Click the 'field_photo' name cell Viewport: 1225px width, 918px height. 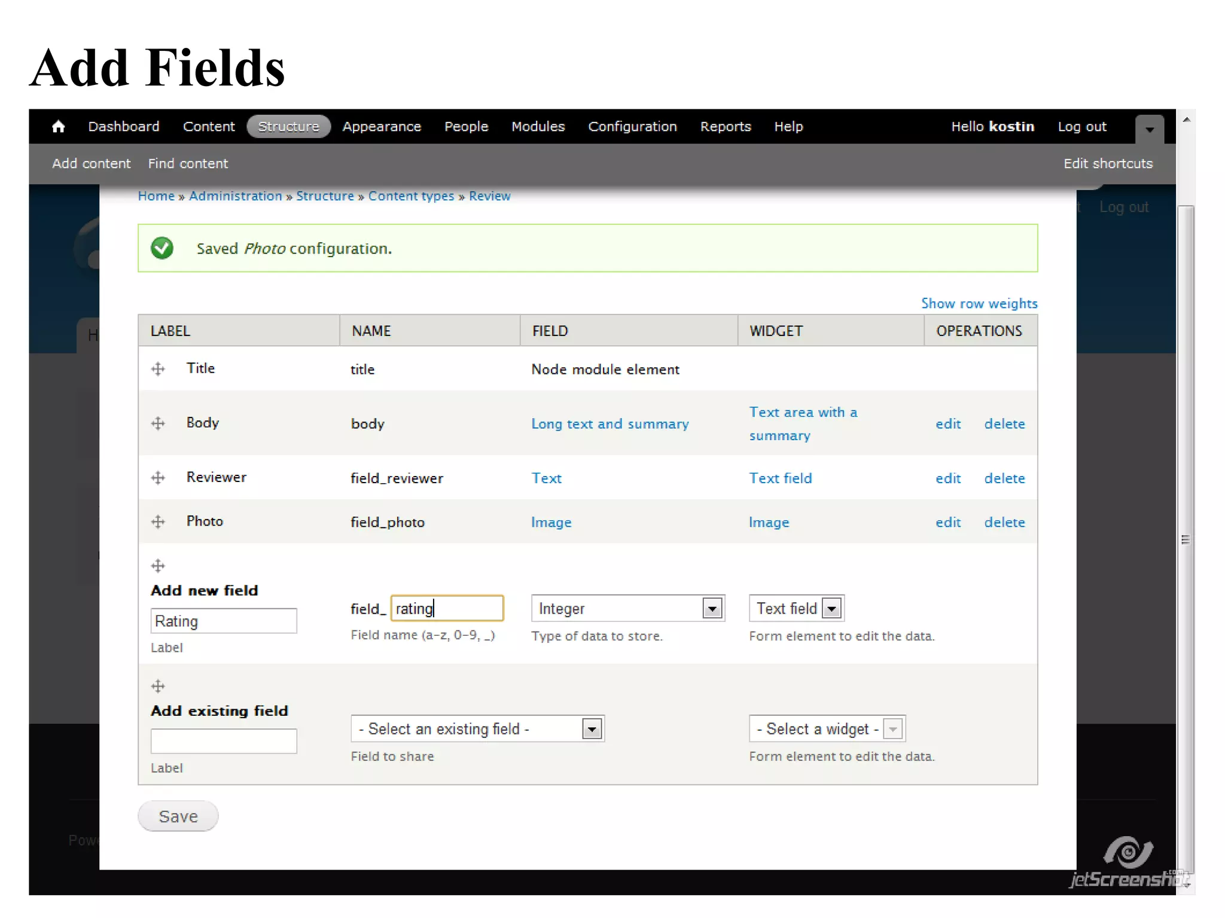pyautogui.click(x=388, y=523)
